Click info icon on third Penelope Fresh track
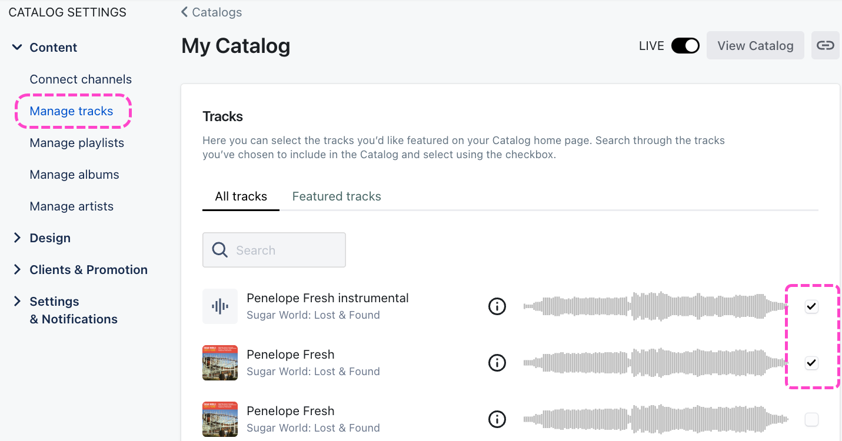Screen dimensions: 842x441 tap(497, 419)
